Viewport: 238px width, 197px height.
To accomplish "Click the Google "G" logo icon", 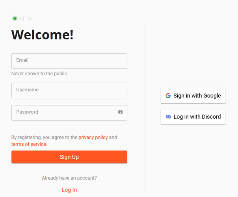I will pos(168,96).
